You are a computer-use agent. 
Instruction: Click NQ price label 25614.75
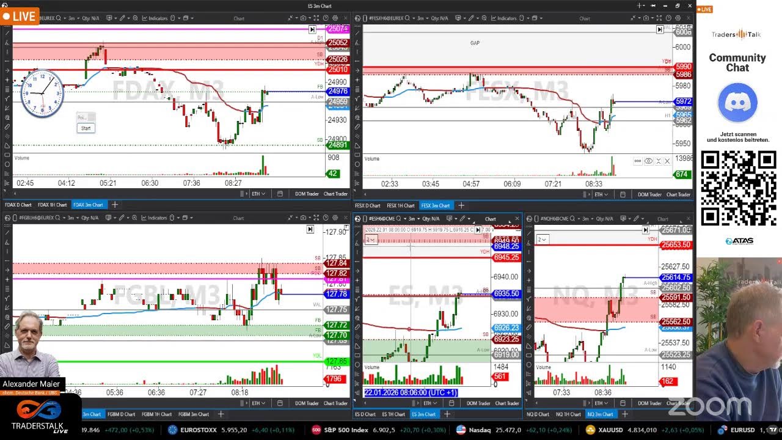click(676, 277)
